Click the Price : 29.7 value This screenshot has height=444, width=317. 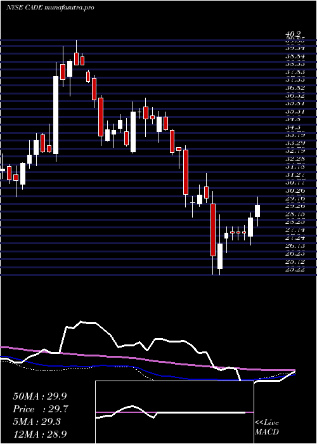coord(40,409)
